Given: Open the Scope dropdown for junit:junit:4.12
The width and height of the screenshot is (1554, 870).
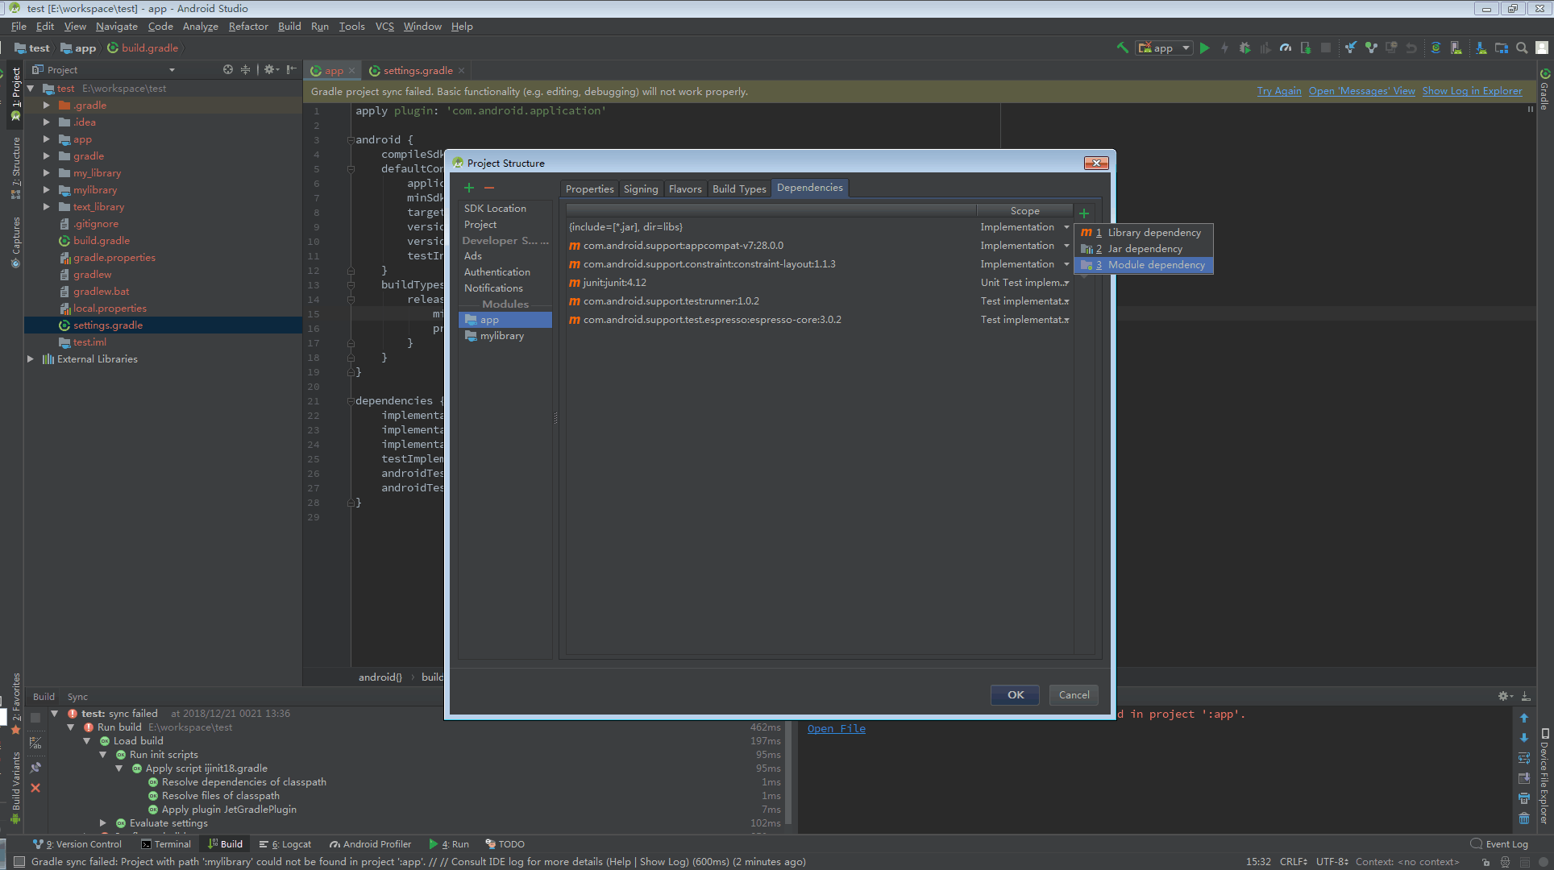Looking at the screenshot, I should click(x=1066, y=282).
